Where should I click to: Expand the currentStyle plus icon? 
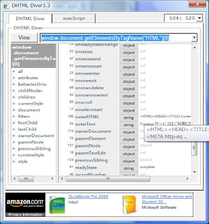[13, 104]
